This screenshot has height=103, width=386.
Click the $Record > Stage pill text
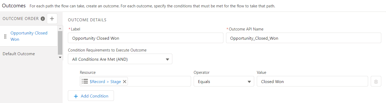(x=105, y=81)
